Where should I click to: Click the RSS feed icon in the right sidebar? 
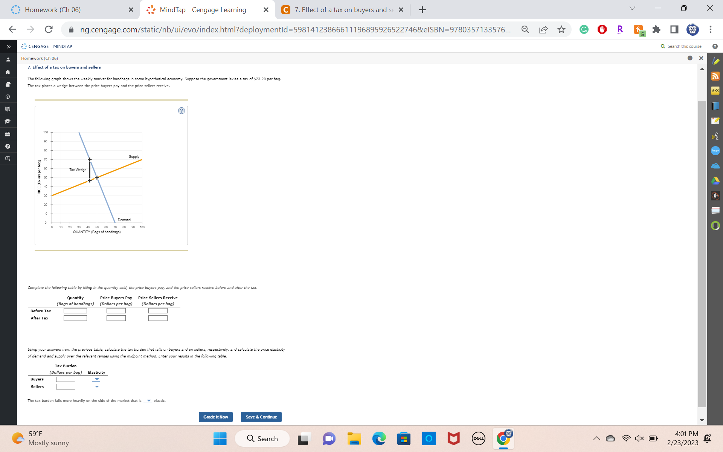point(716,76)
